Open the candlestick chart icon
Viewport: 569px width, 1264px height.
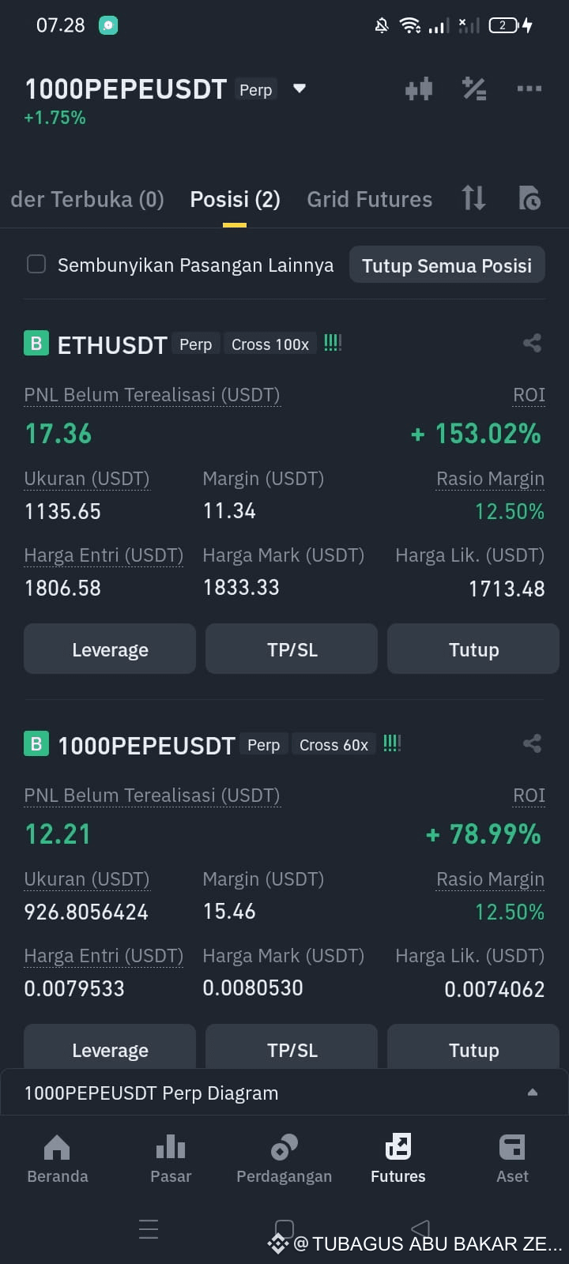[x=419, y=88]
